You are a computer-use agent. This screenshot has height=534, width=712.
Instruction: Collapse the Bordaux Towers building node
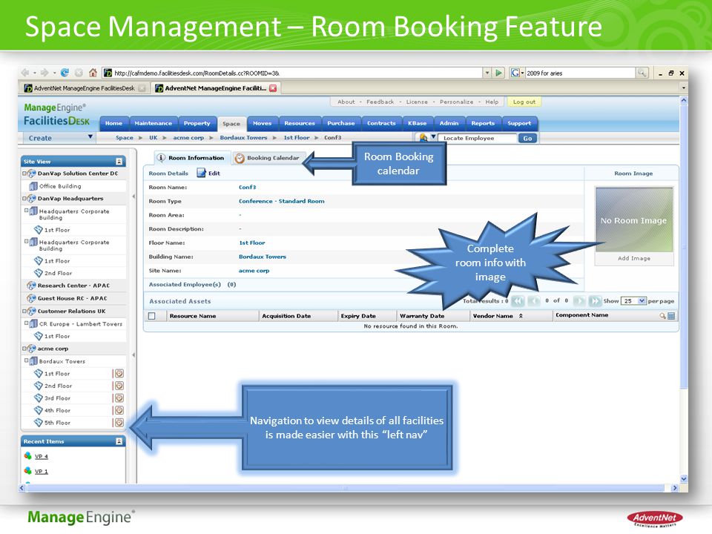(27, 360)
